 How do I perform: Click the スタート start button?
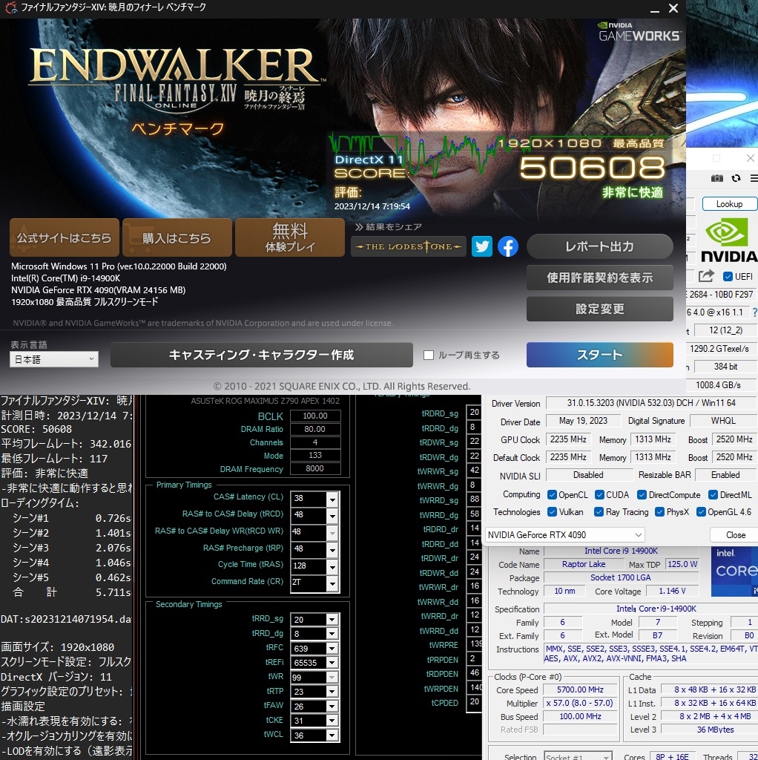(x=599, y=355)
